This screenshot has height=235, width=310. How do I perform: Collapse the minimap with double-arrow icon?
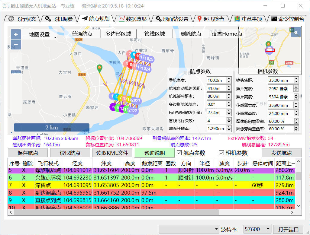pyautogui.click(x=296, y=32)
